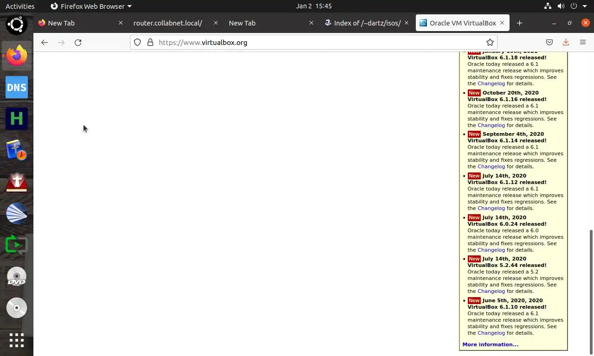Open a new tab with plus button

click(x=519, y=23)
